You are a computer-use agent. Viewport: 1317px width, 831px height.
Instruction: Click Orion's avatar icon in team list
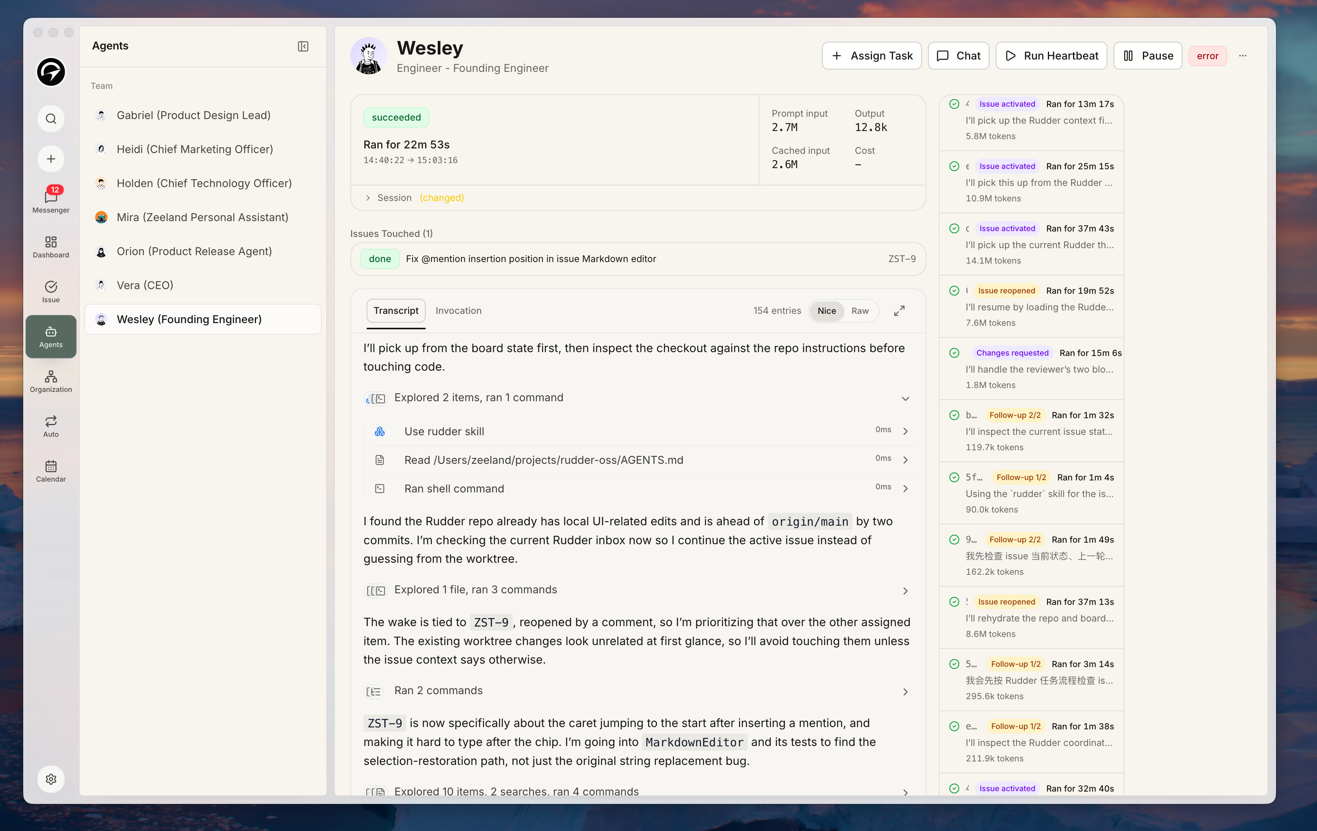101,252
